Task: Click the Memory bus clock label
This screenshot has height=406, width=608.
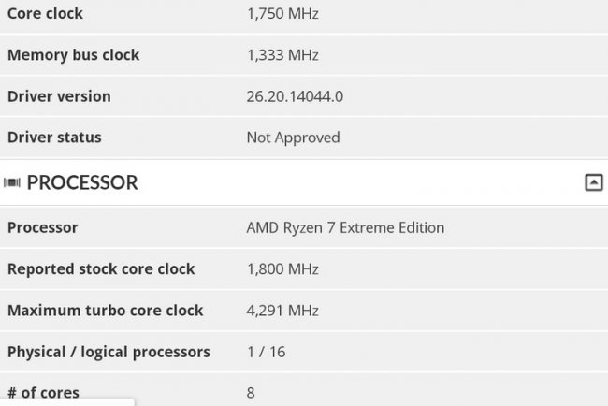Action: (73, 55)
